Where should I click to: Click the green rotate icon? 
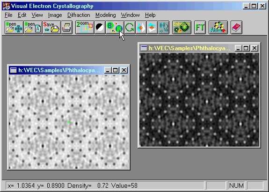pyautogui.click(x=130, y=28)
